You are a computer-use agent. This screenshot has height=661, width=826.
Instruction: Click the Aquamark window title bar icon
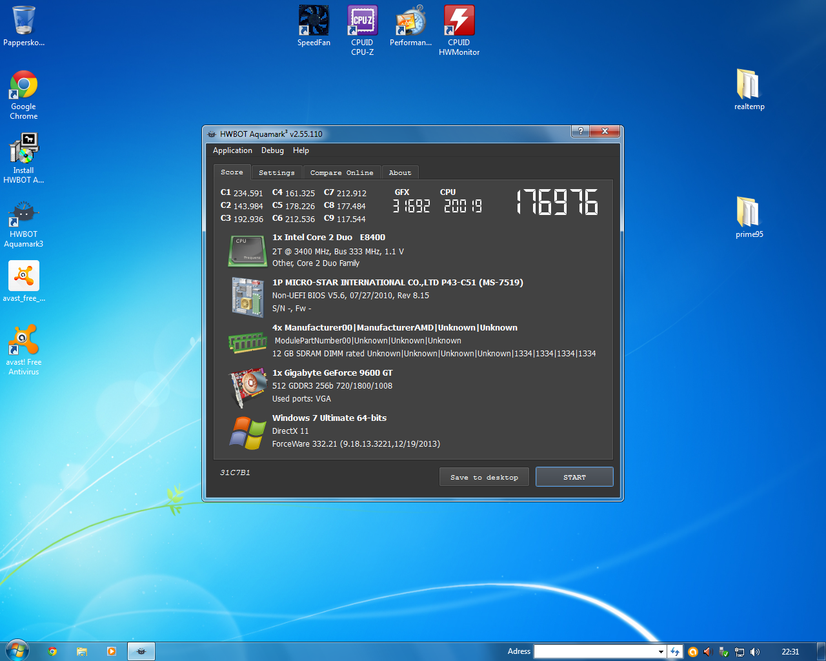coord(212,134)
